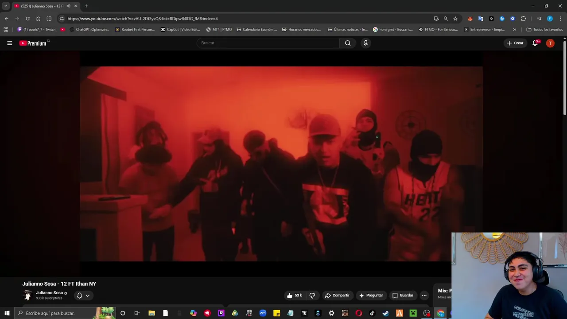Bookmark this page with star icon

coord(455,19)
